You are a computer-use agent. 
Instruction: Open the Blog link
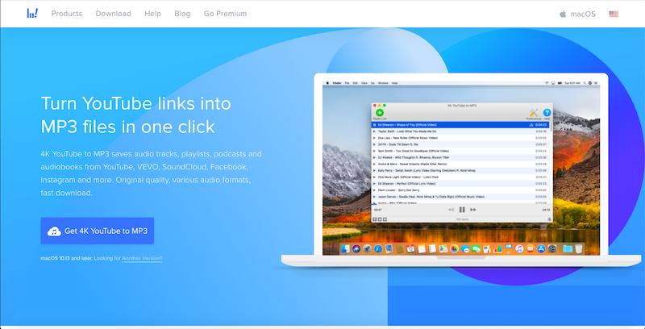[x=181, y=14]
